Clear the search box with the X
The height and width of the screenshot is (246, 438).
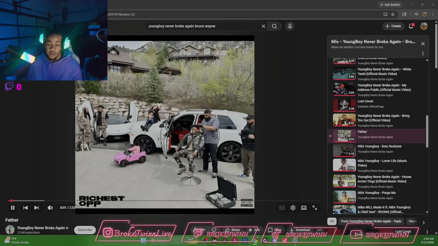pyautogui.click(x=263, y=26)
